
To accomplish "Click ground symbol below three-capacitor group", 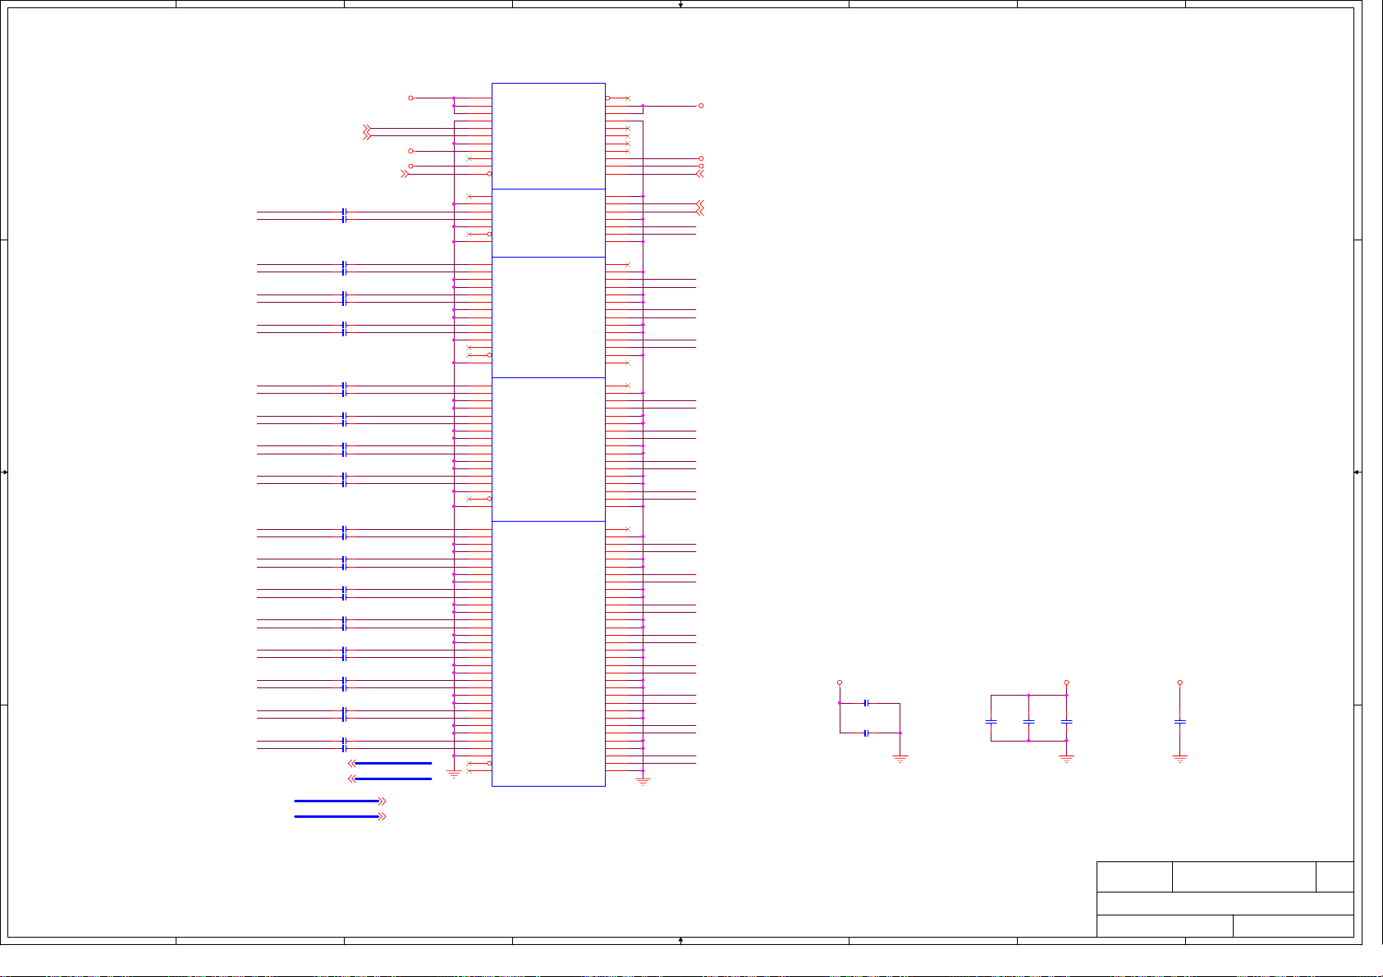I will (x=1066, y=759).
